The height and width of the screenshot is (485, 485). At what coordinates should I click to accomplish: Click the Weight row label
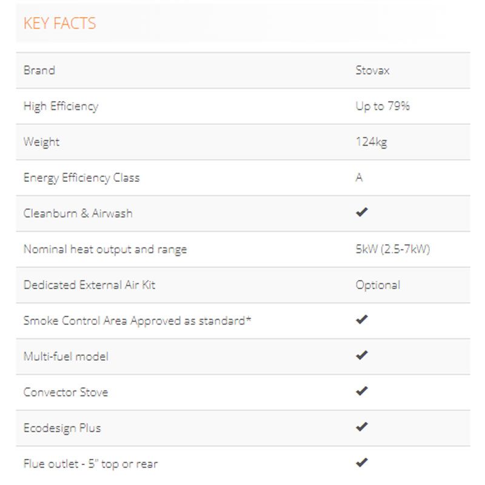click(41, 142)
